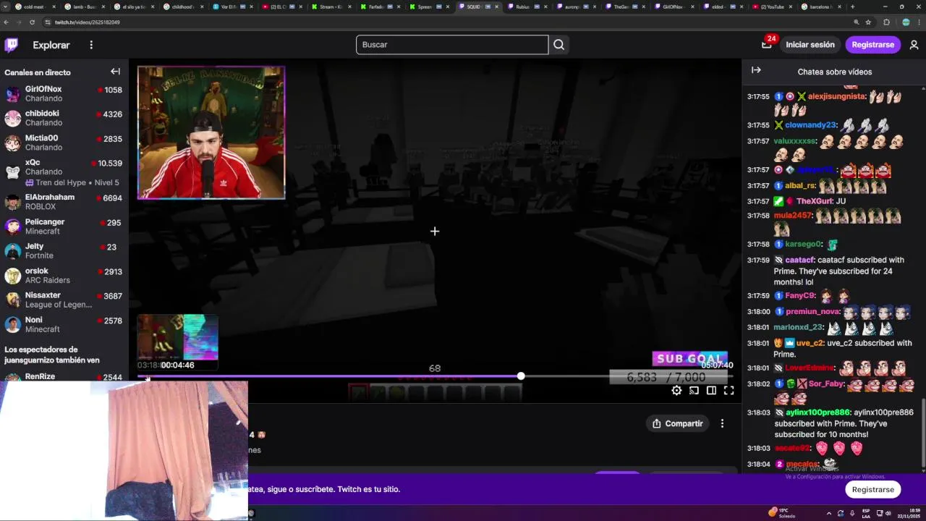The image size is (926, 521).
Task: Open the Noni Minecraft channel
Action: (64, 325)
